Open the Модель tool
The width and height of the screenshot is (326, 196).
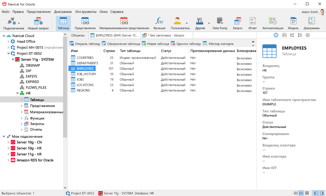point(293,23)
